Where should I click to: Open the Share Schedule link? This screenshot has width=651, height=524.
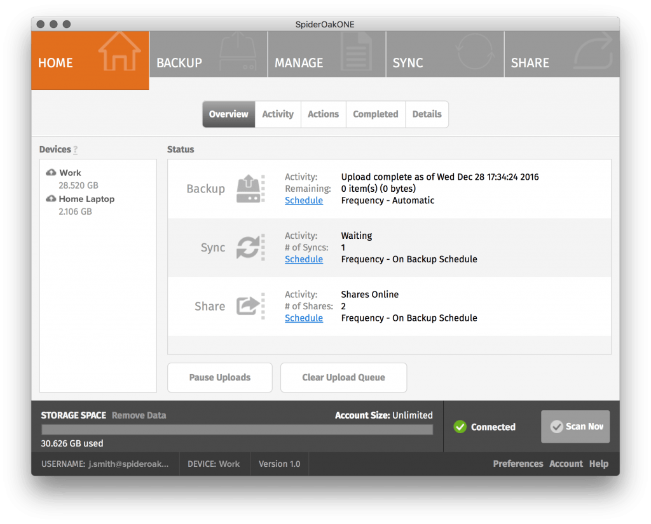(x=304, y=318)
